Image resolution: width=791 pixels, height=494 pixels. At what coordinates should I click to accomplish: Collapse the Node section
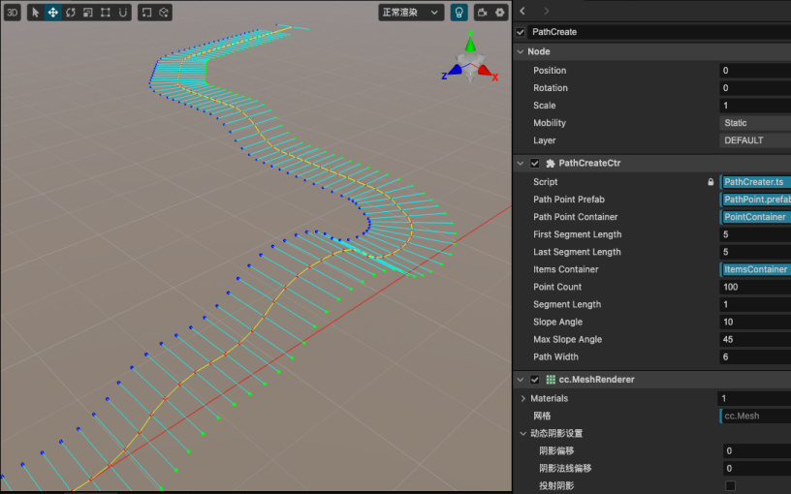(x=521, y=51)
